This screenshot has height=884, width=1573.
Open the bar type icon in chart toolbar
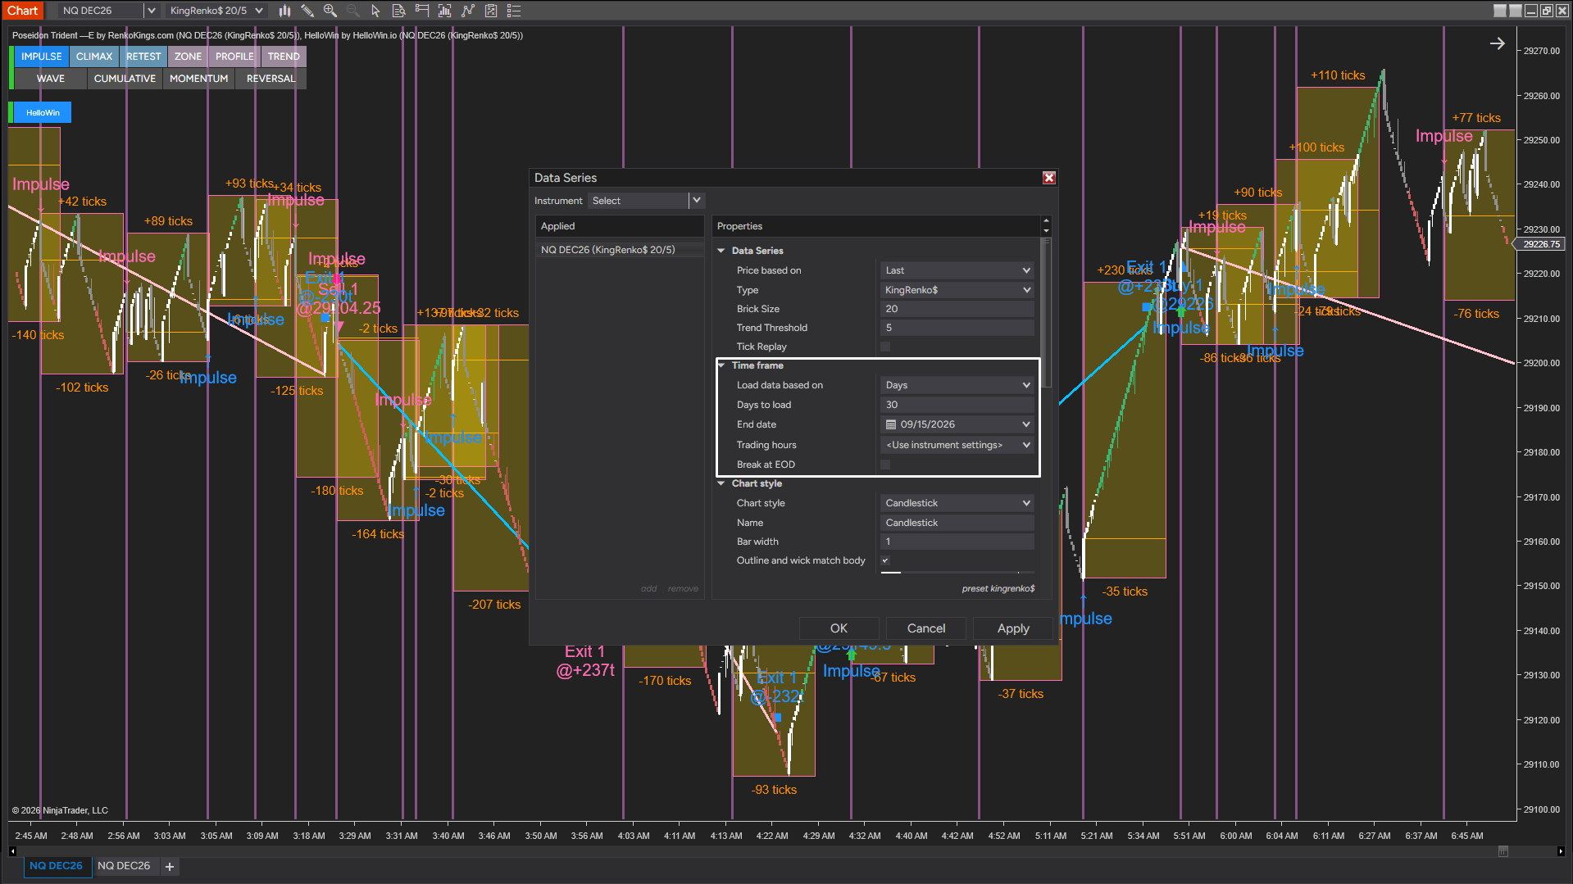point(284,11)
